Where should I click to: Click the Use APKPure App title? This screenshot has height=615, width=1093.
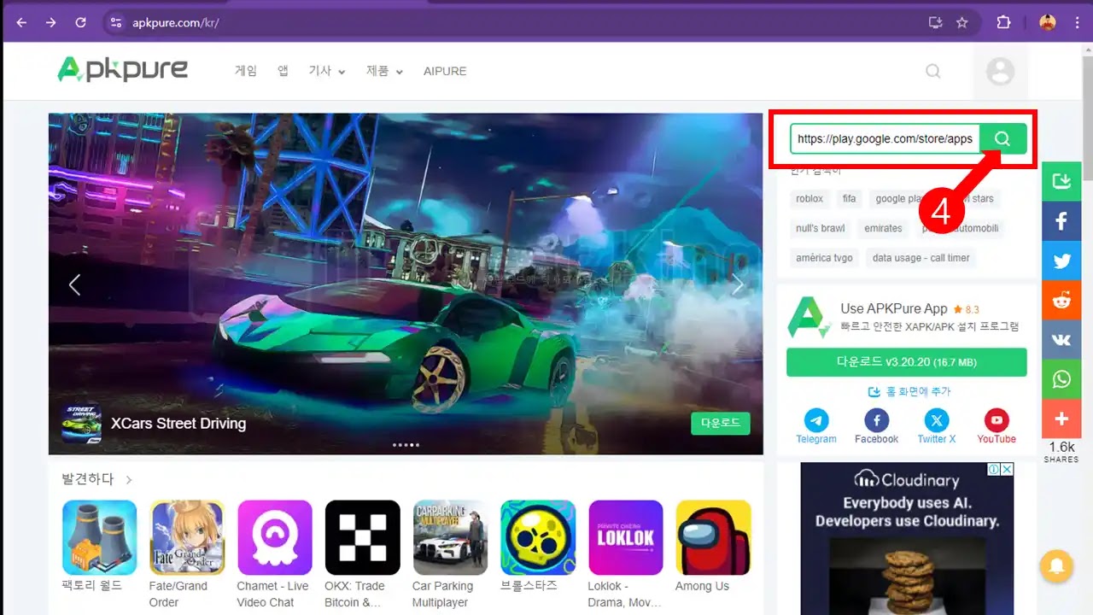pyautogui.click(x=894, y=308)
